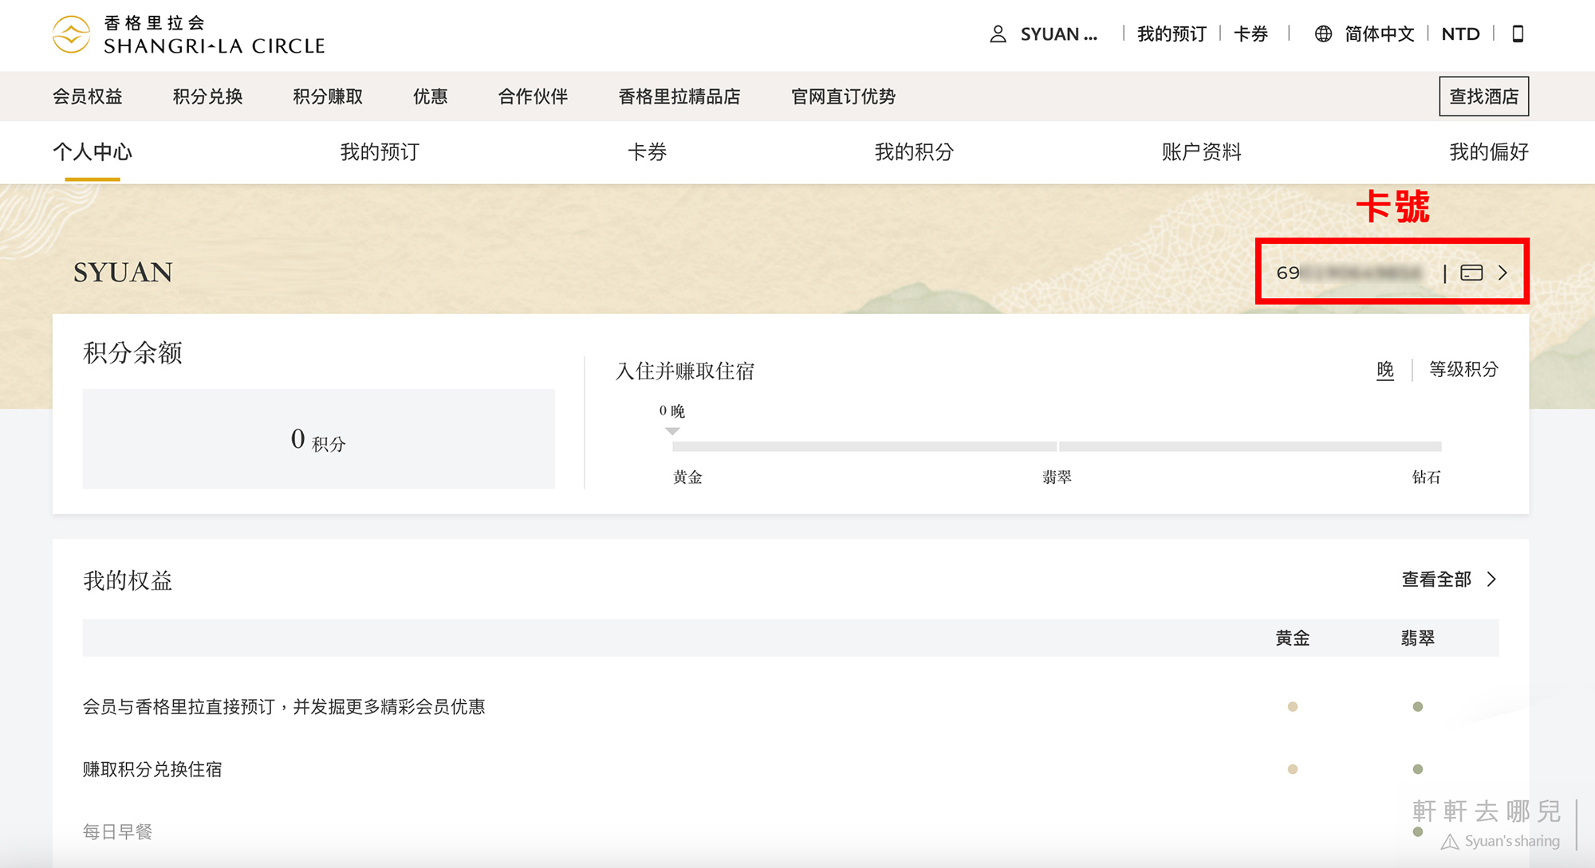Open 香格里拉精品店 menu
Screen dimensions: 1595x868
[x=679, y=96]
